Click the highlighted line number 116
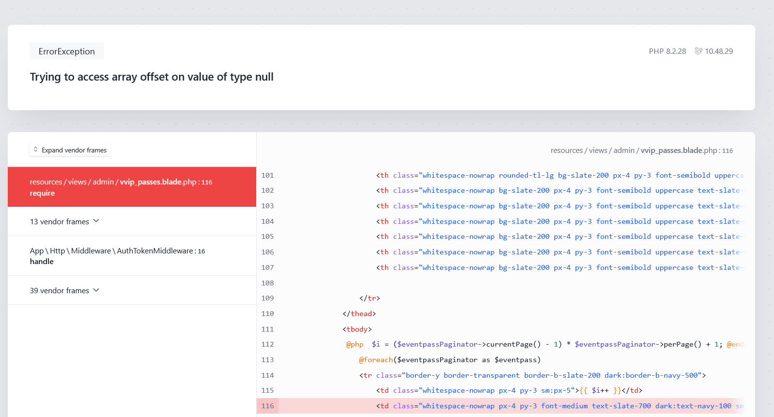The image size is (774, 417). point(267,406)
